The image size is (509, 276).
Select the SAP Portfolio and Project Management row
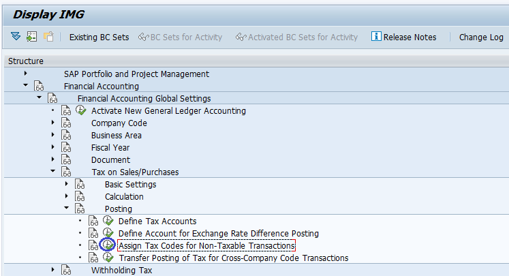[x=136, y=74]
